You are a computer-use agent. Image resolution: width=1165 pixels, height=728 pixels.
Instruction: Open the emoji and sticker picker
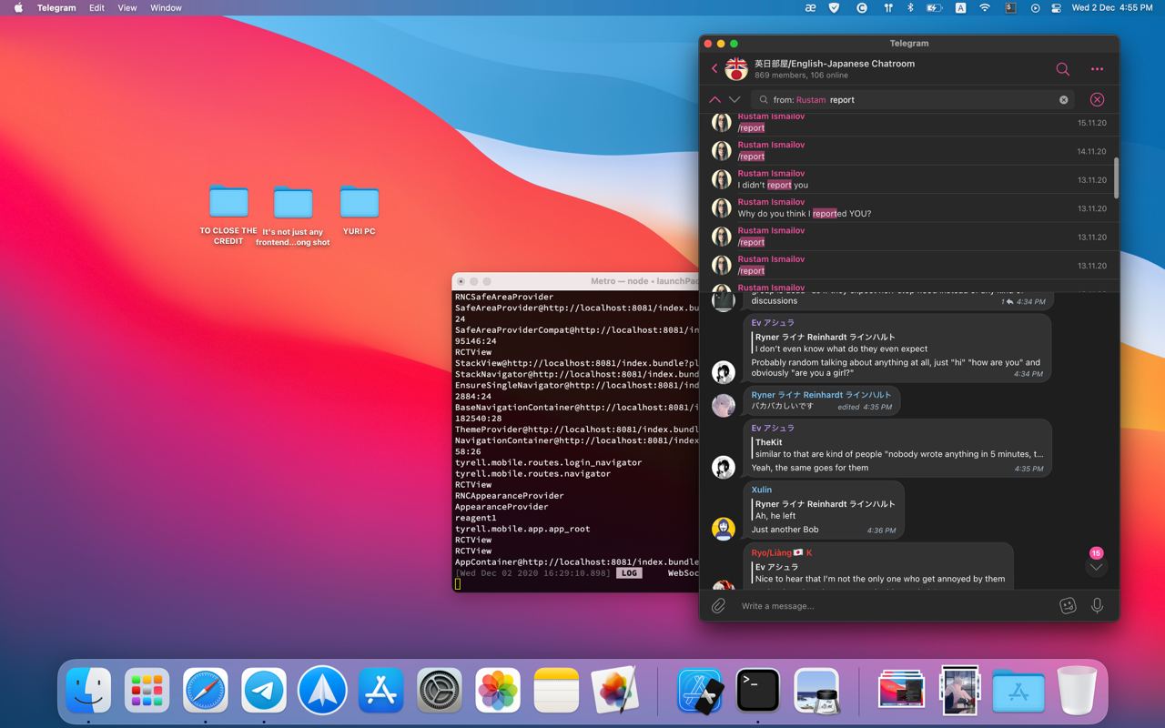point(1069,605)
